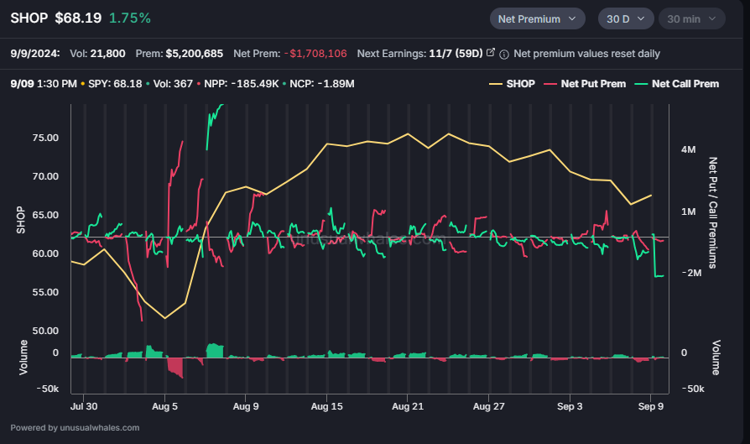Click the chevron arrow in 30 D selector
The width and height of the screenshot is (750, 444).
point(641,18)
